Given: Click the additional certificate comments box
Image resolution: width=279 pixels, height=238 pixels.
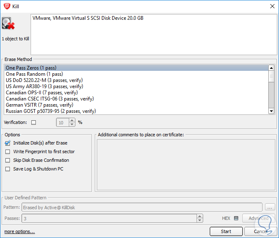Looking at the screenshot, I should coord(186,165).
